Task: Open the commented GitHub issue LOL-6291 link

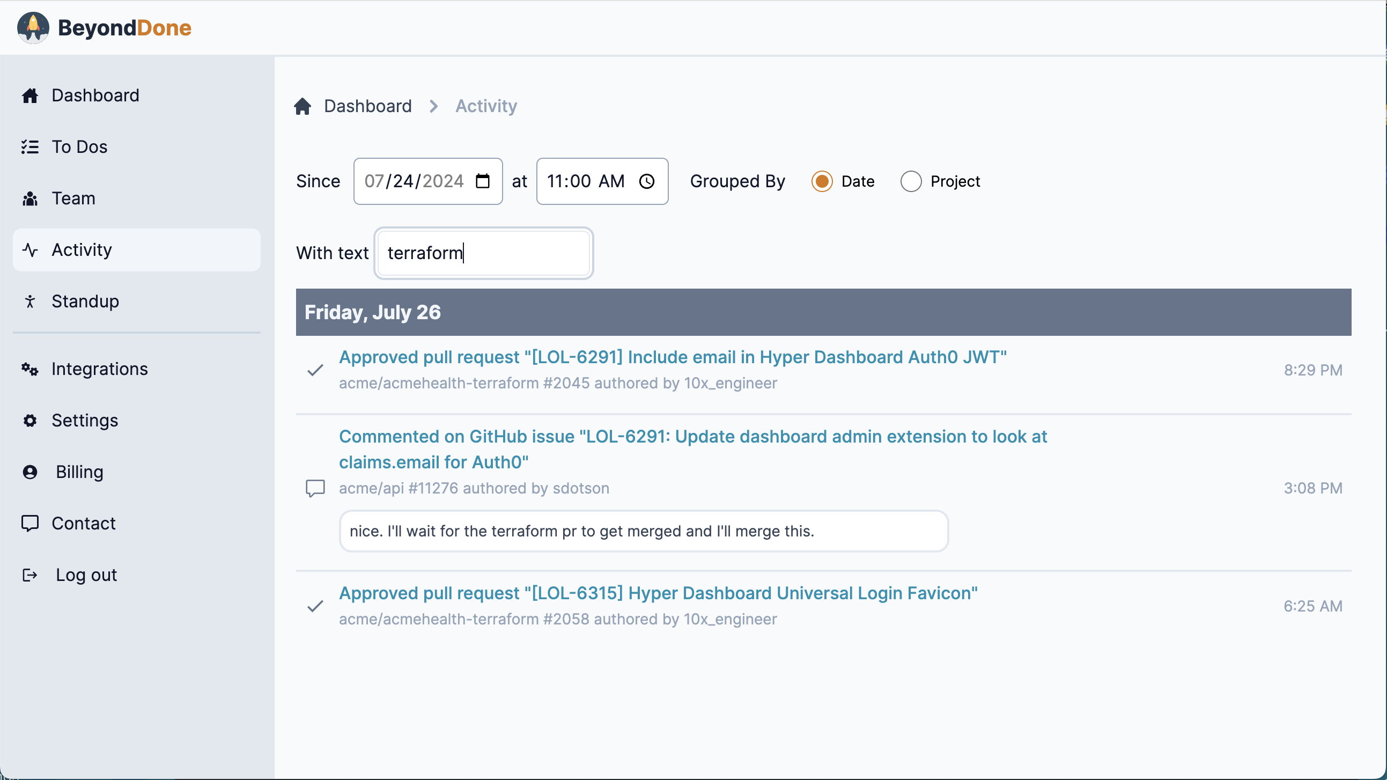Action: click(692, 436)
